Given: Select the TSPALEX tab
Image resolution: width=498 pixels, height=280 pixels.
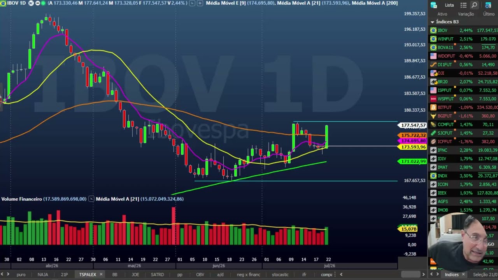Looking at the screenshot, I should [88, 275].
